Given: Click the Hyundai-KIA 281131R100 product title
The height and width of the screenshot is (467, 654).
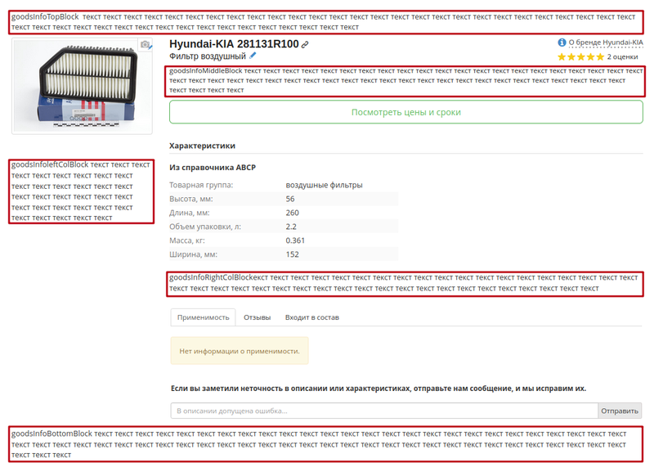Looking at the screenshot, I should (233, 44).
